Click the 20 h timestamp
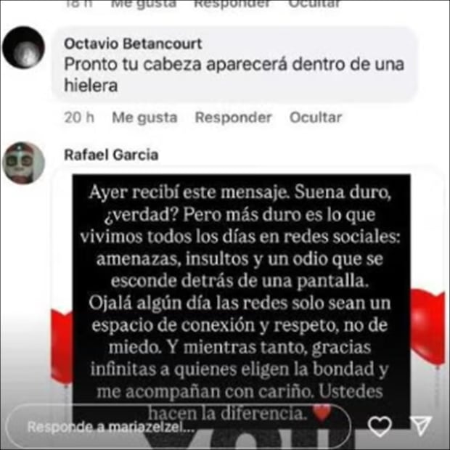450x450 pixels. click(x=79, y=118)
